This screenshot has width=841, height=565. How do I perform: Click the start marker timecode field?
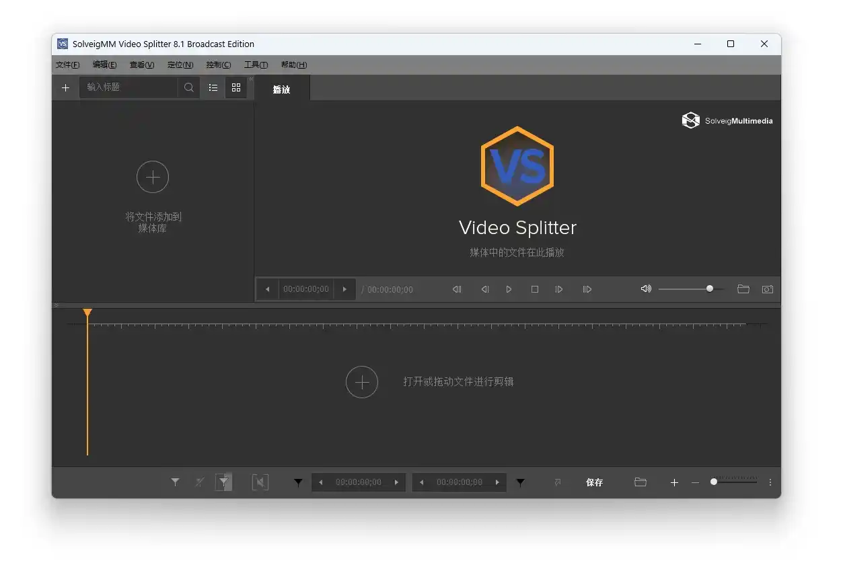pos(359,482)
